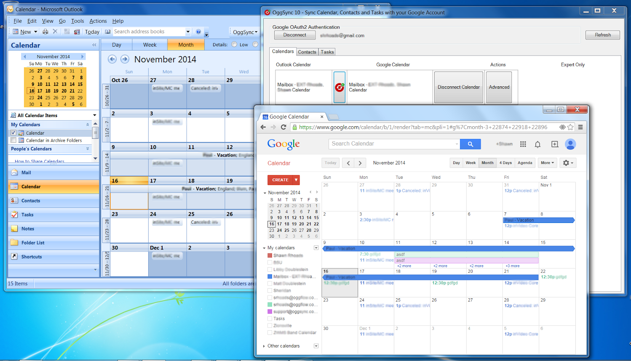Go to next month using forward arrow in Outlook
Image resolution: width=631 pixels, height=361 pixels.
pyautogui.click(x=125, y=59)
